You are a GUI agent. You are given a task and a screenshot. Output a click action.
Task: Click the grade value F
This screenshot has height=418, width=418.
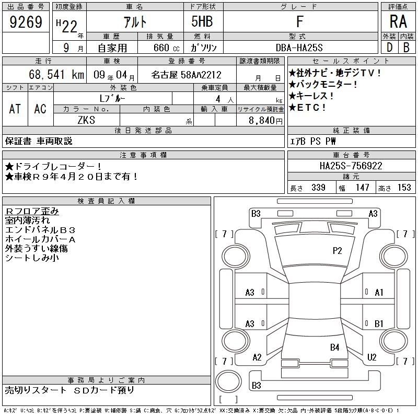tap(300, 21)
